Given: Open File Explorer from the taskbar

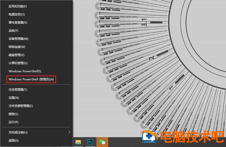Looking at the screenshot, I should pos(78,142).
